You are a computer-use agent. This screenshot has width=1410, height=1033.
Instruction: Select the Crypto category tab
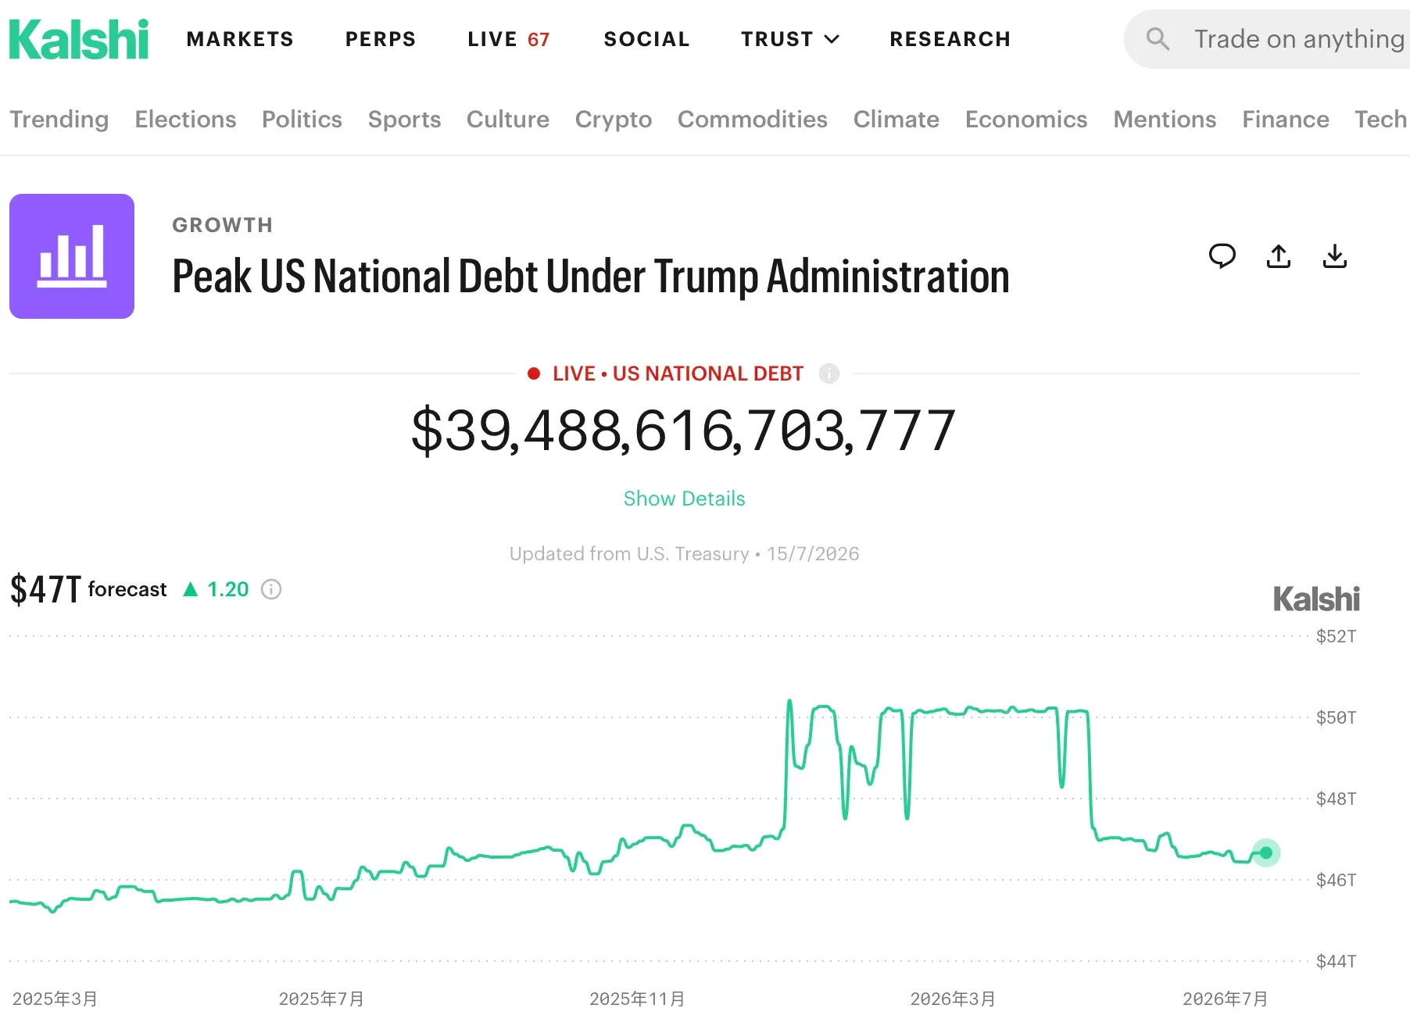[x=614, y=119]
